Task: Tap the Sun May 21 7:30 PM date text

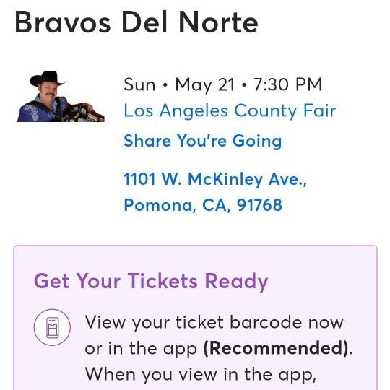Action: click(222, 84)
